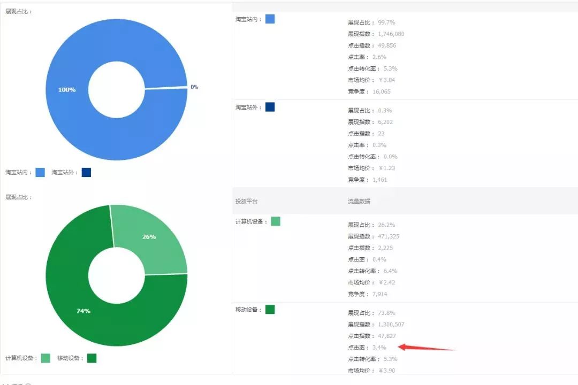Click the 点击率 0.4% value
The width and height of the screenshot is (578, 385).
click(379, 259)
